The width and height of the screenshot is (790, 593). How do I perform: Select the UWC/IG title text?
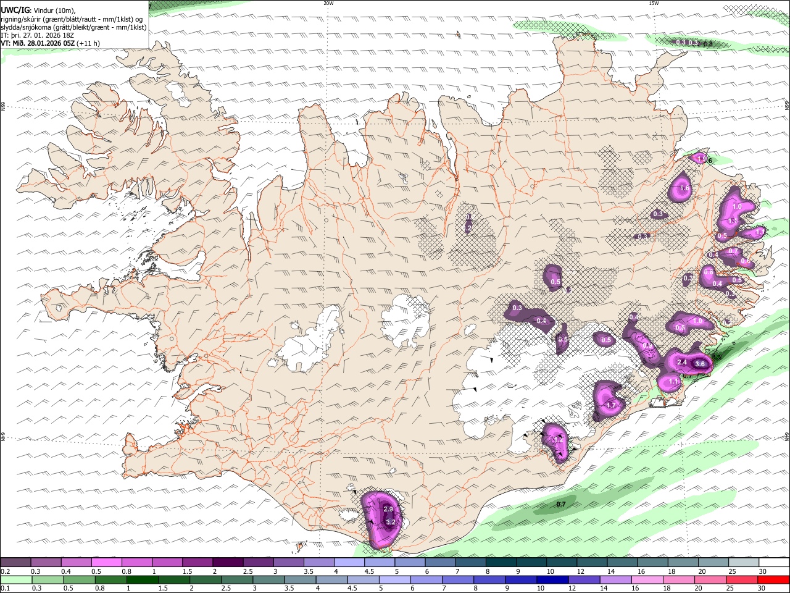[x=15, y=10]
